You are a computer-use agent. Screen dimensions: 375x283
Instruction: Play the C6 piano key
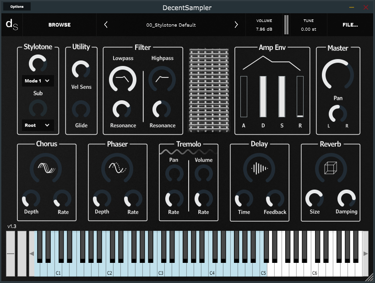(x=315, y=270)
